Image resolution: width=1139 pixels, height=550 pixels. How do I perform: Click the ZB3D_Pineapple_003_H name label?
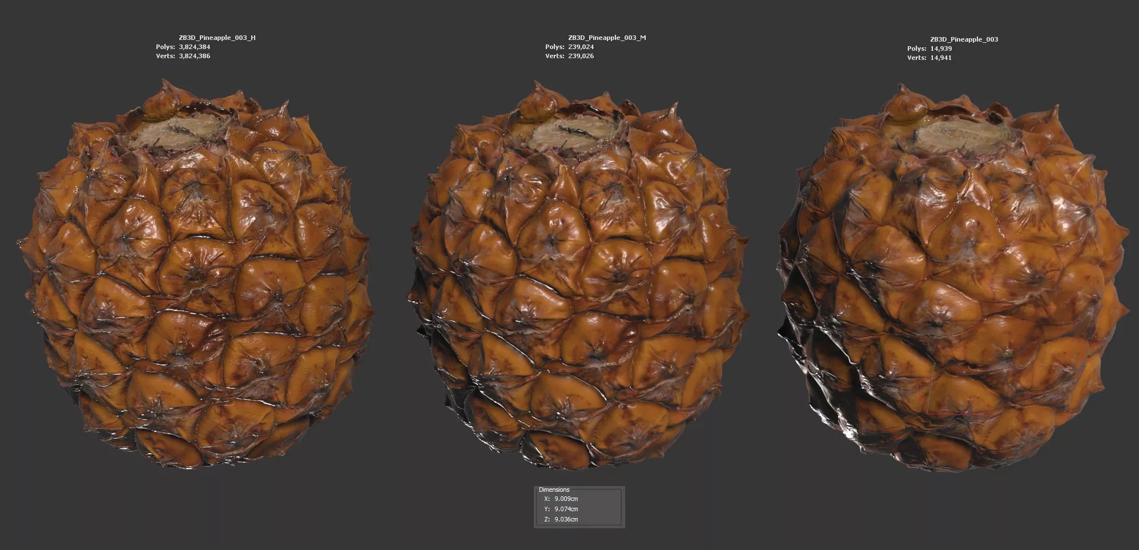217,38
